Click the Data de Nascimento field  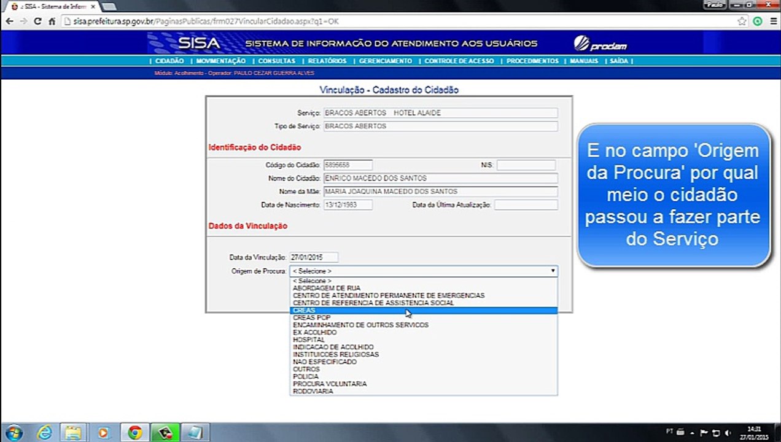point(348,205)
